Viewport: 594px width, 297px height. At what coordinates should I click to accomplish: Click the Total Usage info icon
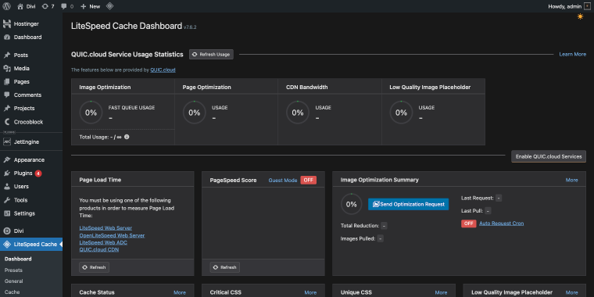pos(127,137)
